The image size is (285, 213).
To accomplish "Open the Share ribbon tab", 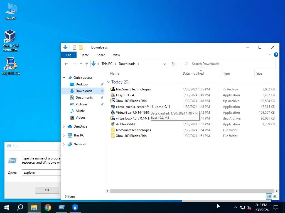I will pyautogui.click(x=101, y=55).
